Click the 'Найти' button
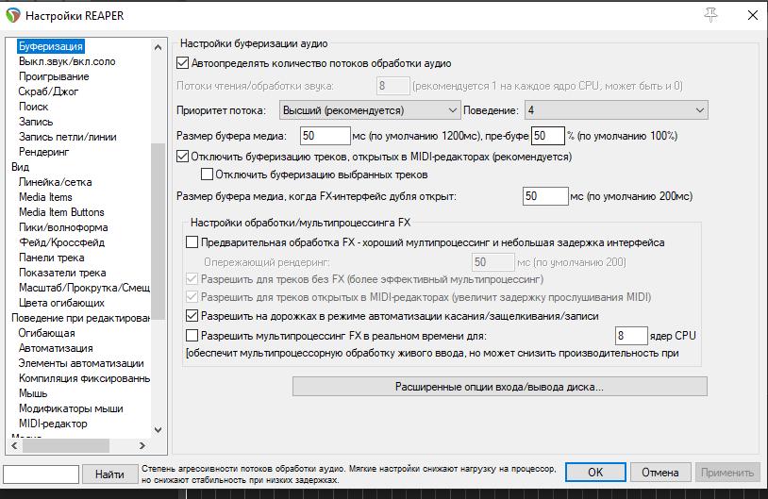Image resolution: width=768 pixels, height=499 pixels. (x=109, y=474)
